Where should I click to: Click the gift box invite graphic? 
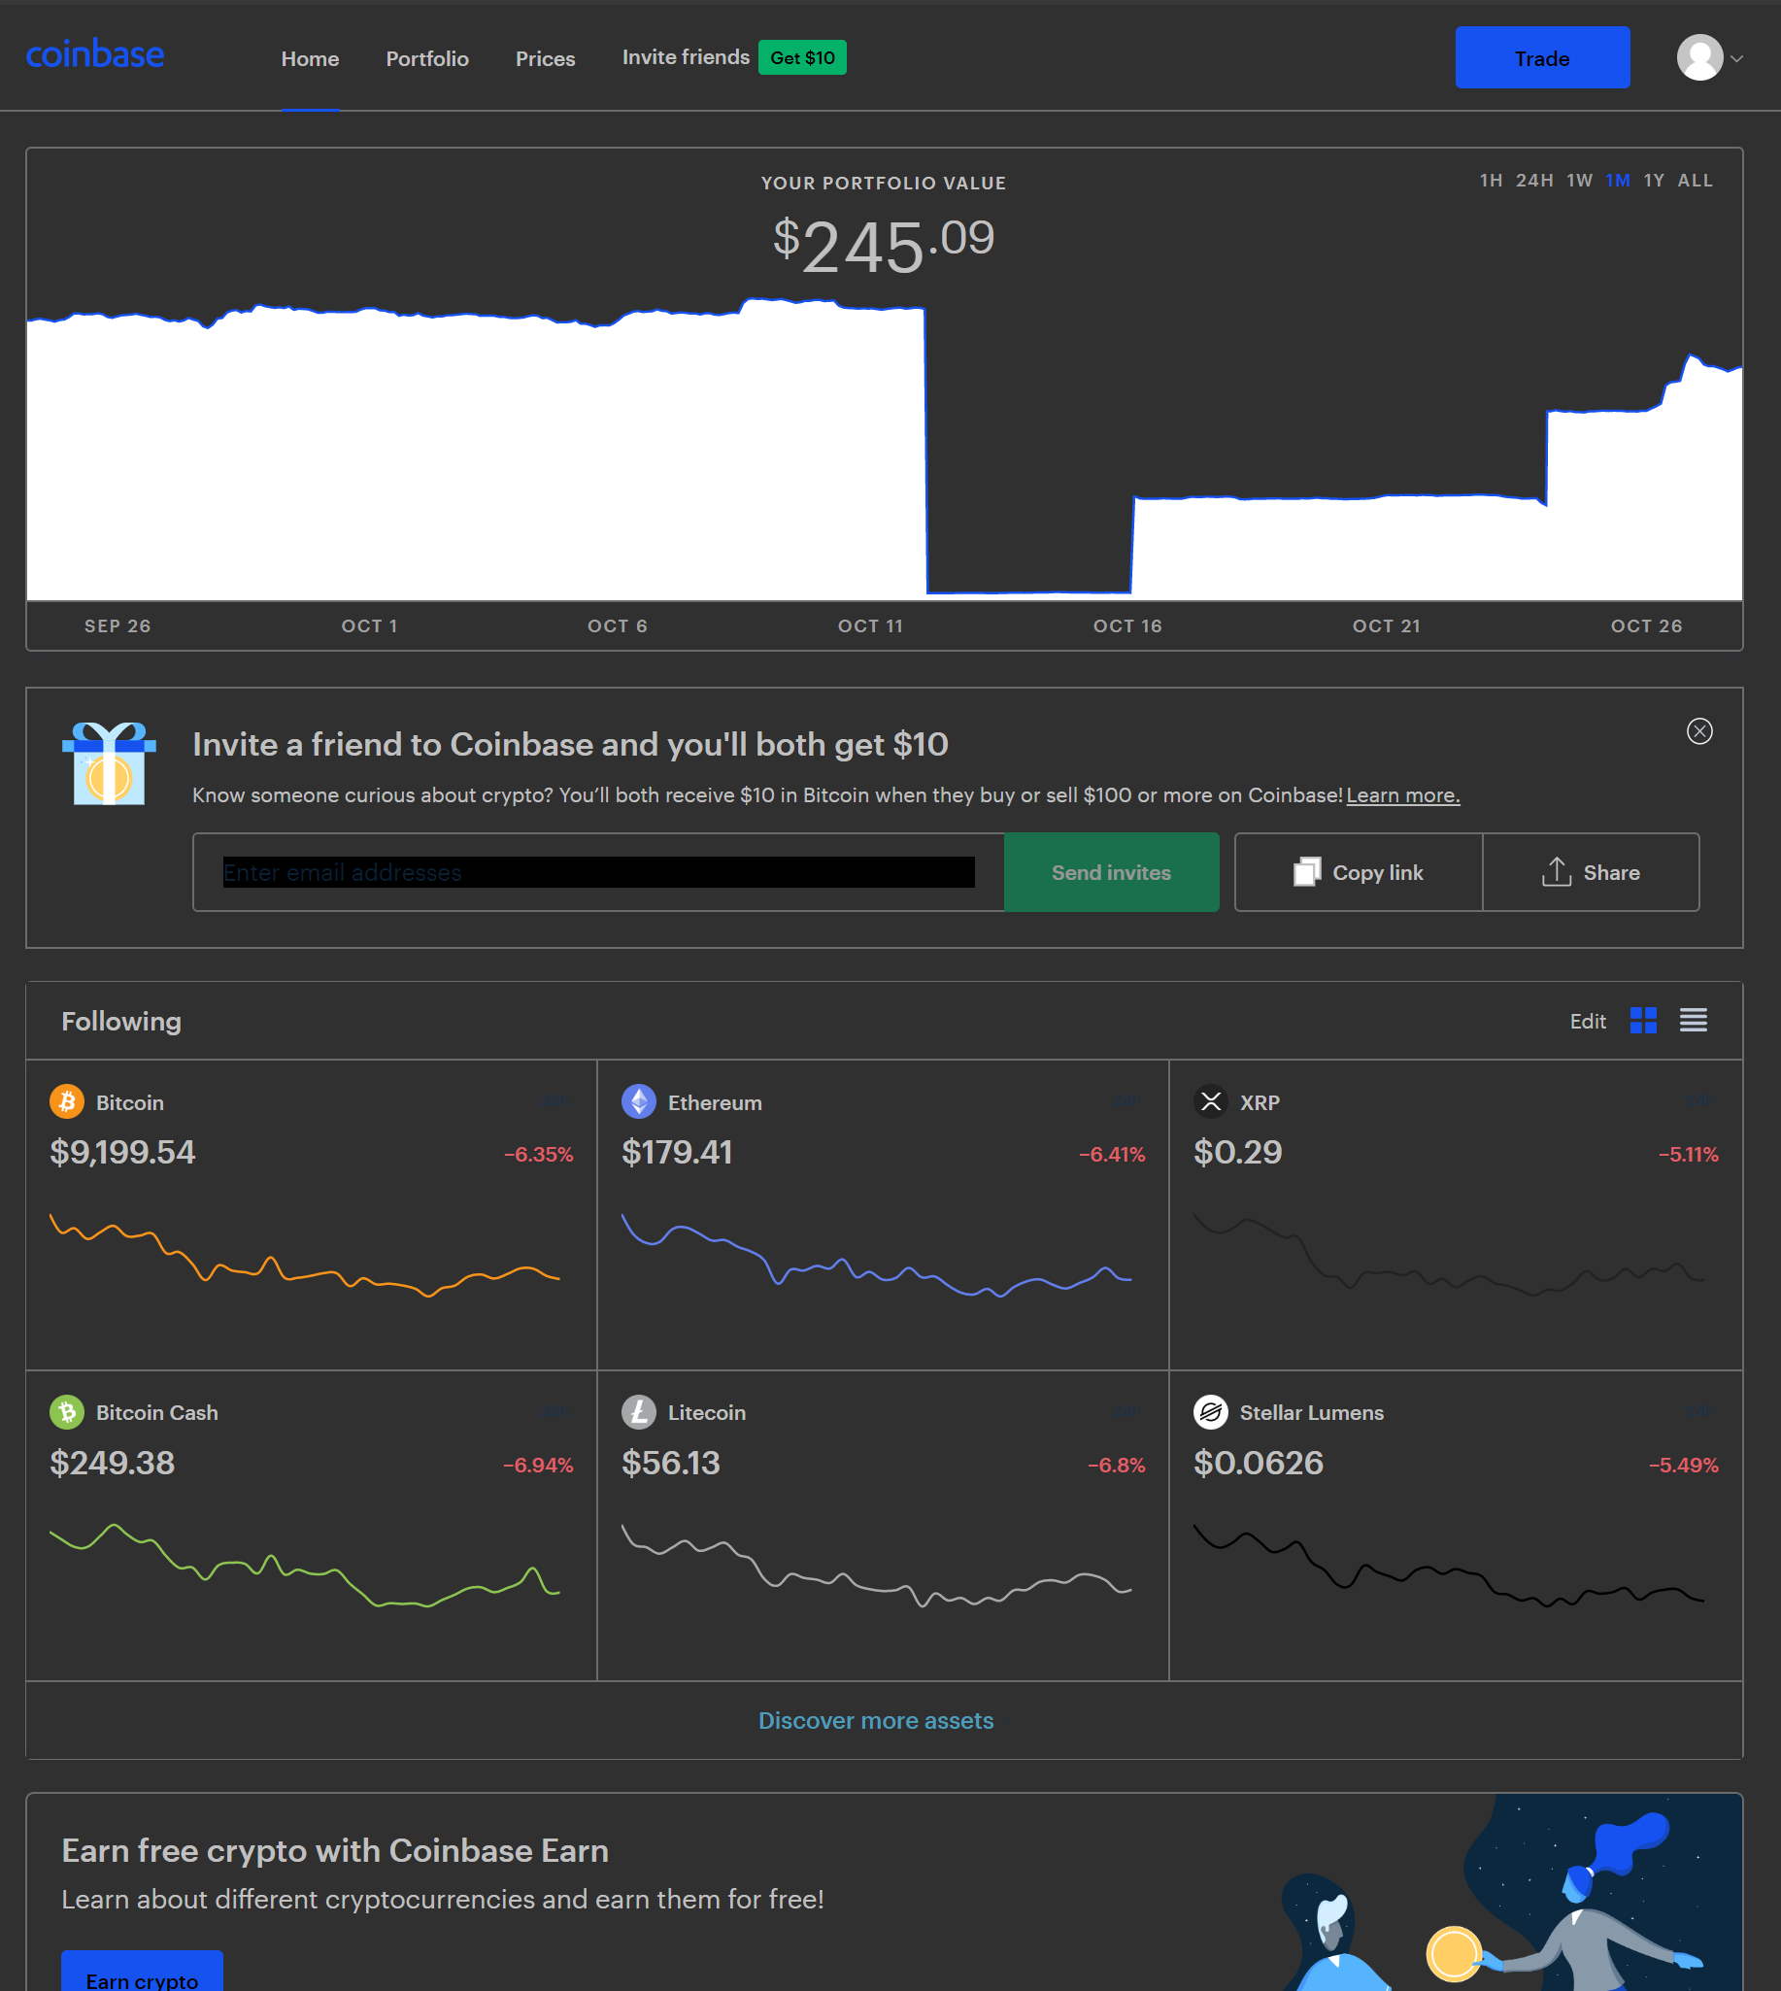(x=111, y=765)
